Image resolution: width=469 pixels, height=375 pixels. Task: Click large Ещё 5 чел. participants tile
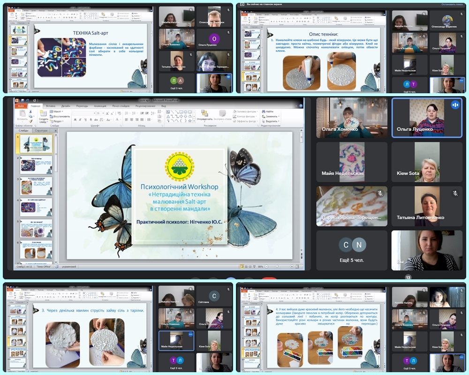tap(352, 250)
